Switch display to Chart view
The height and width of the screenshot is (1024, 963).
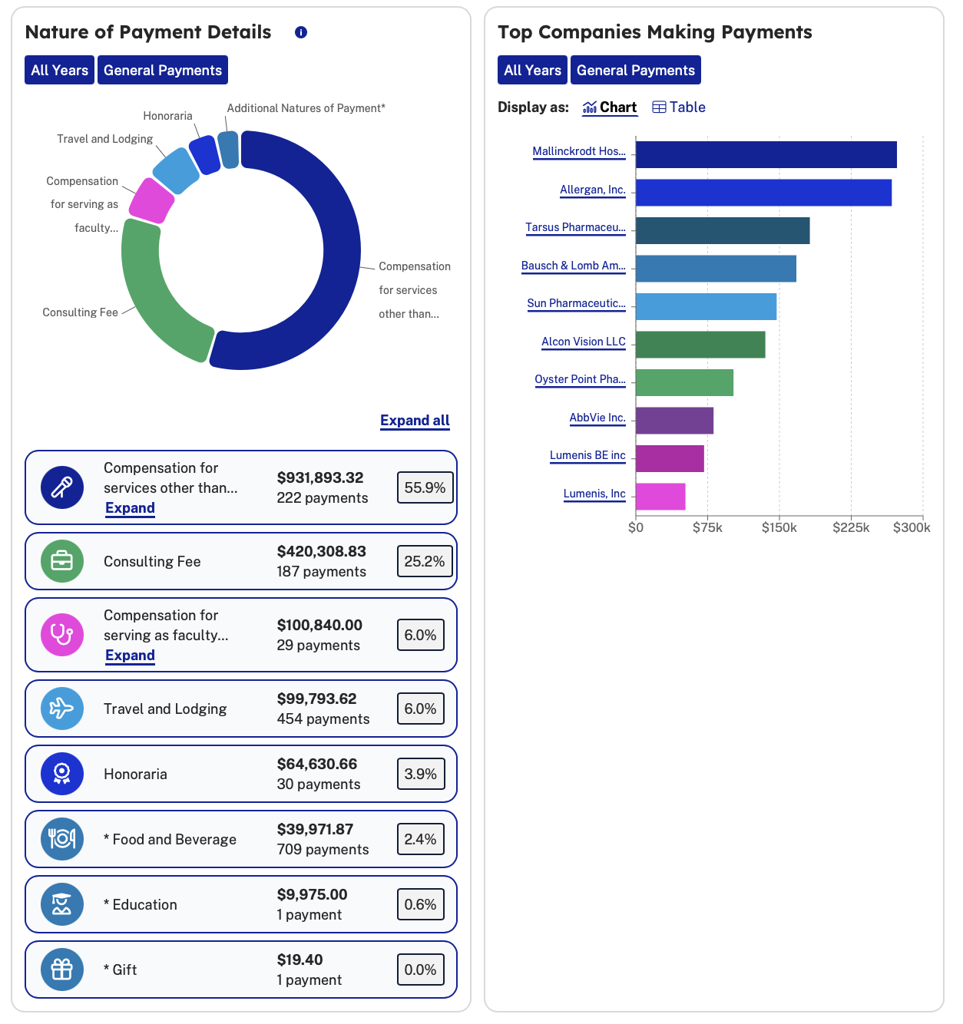click(610, 107)
